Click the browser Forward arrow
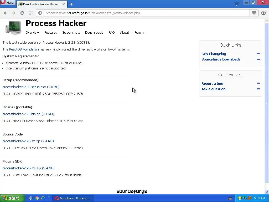This screenshot has width=269, height=202. [x=14, y=13]
